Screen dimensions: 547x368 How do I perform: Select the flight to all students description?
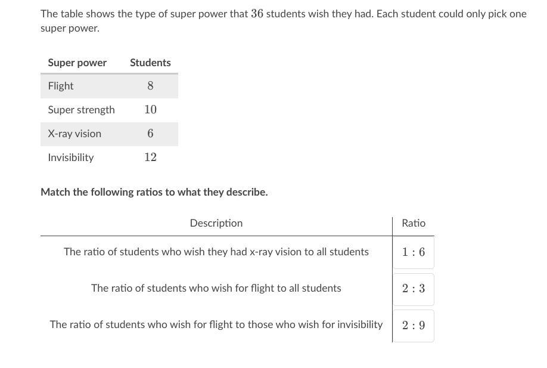[216, 288]
